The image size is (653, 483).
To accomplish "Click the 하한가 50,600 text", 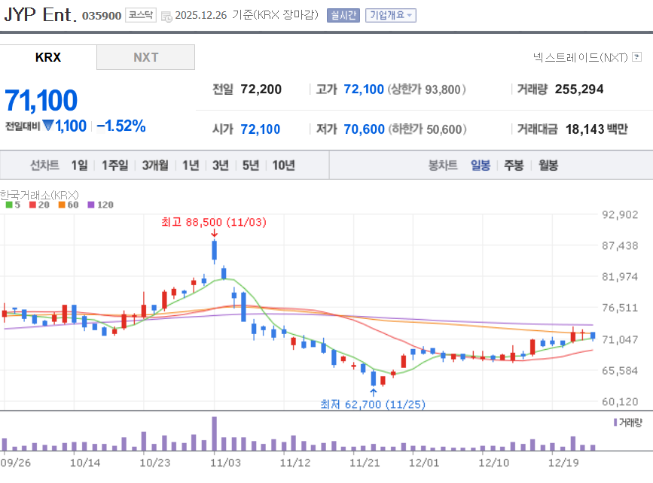I will (x=427, y=129).
